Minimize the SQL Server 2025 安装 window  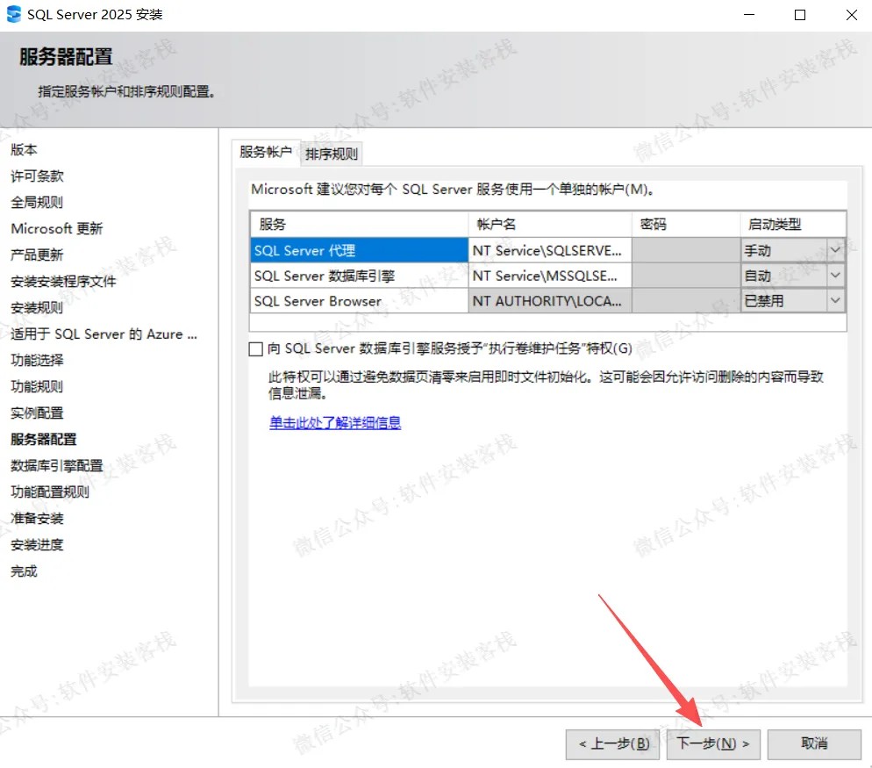tap(749, 15)
